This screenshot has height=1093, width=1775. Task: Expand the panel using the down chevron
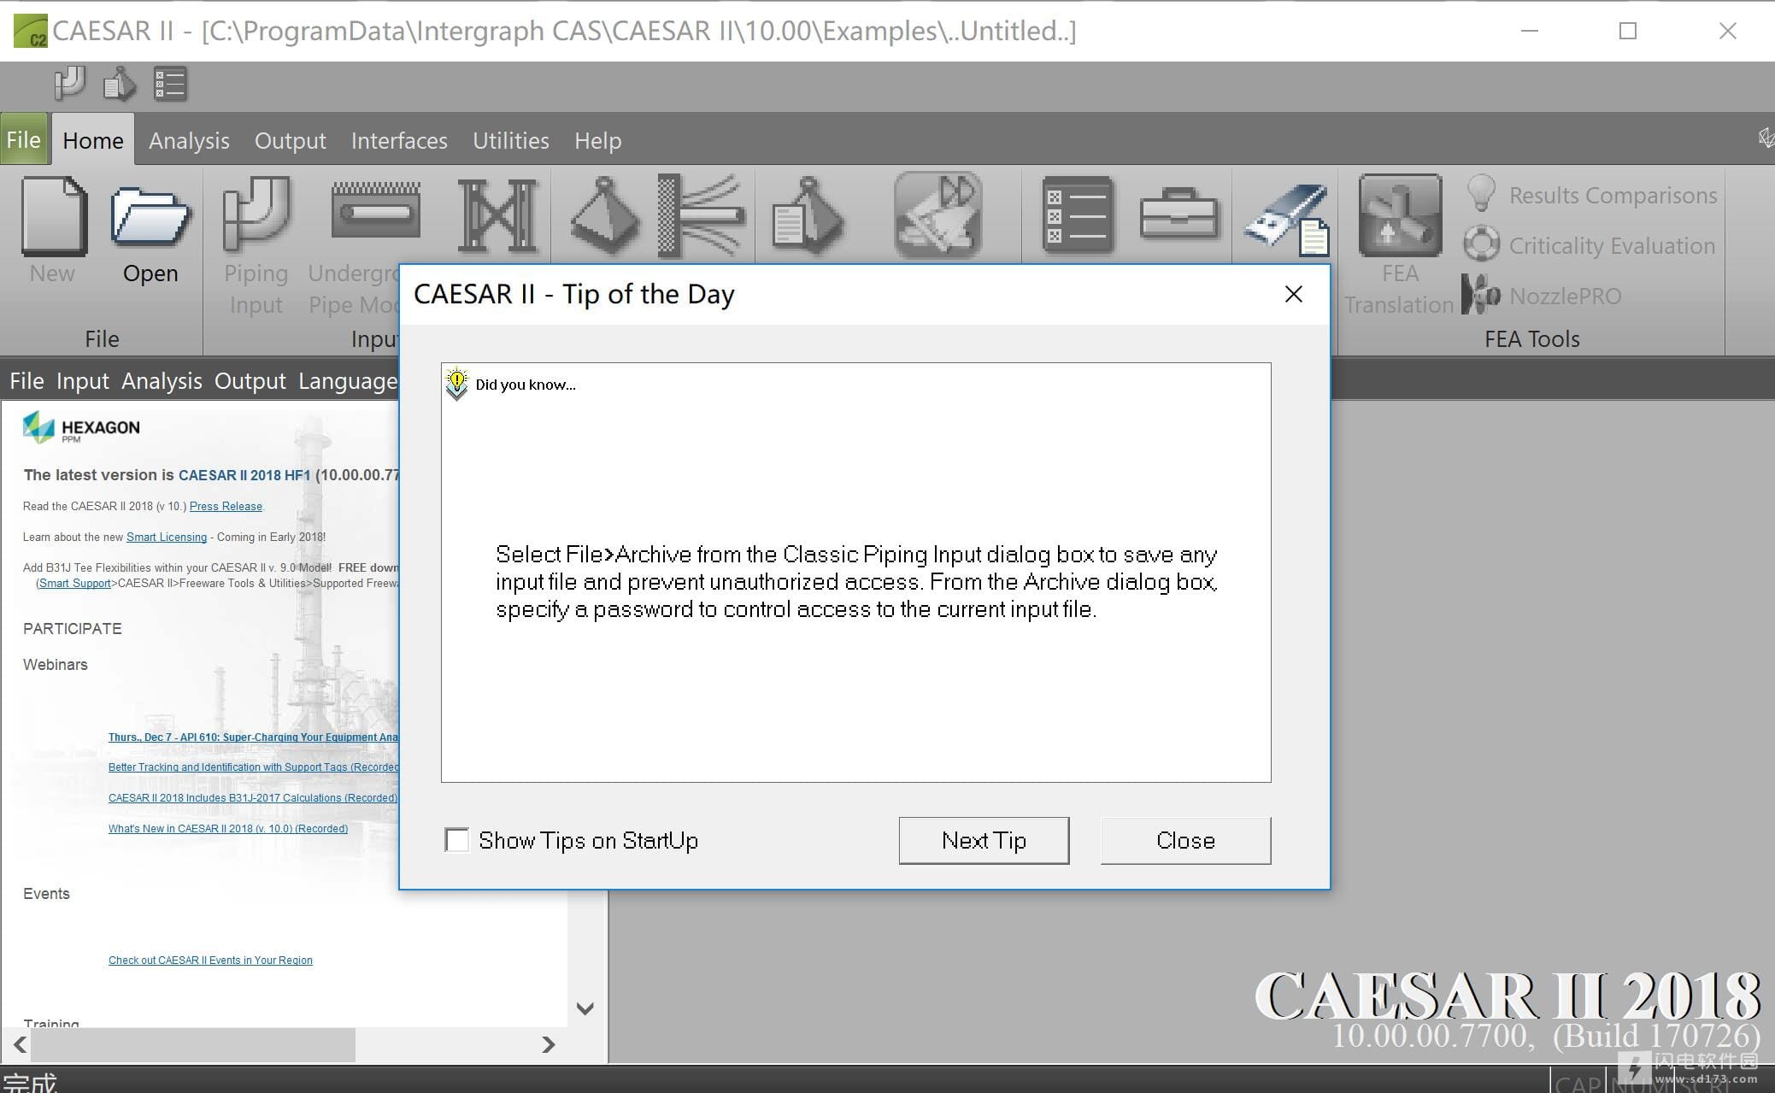coord(585,1008)
